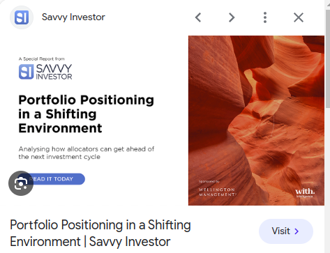330x253 pixels.
Task: Click the chevron arrow inside Visit button
Action: tap(297, 231)
